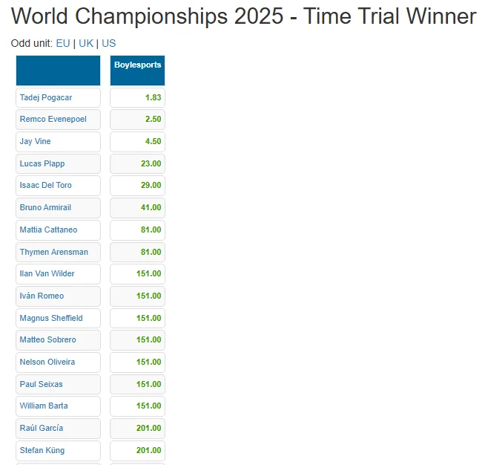
Task: Open Thymen Arensman rider link
Action: pos(54,252)
